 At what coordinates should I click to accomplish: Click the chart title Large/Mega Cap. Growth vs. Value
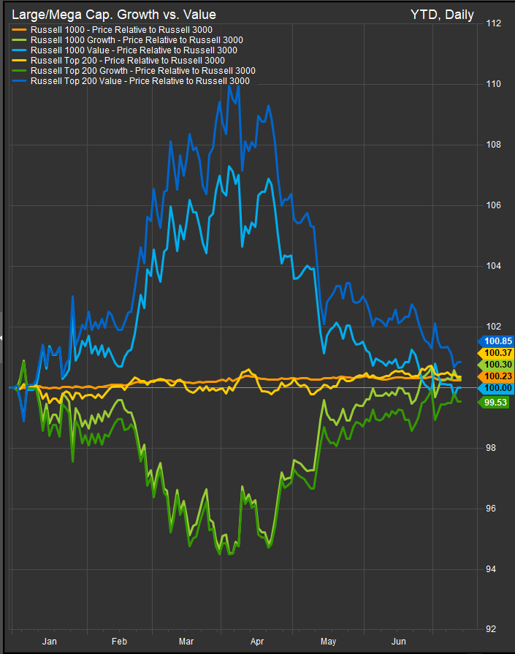(x=114, y=15)
